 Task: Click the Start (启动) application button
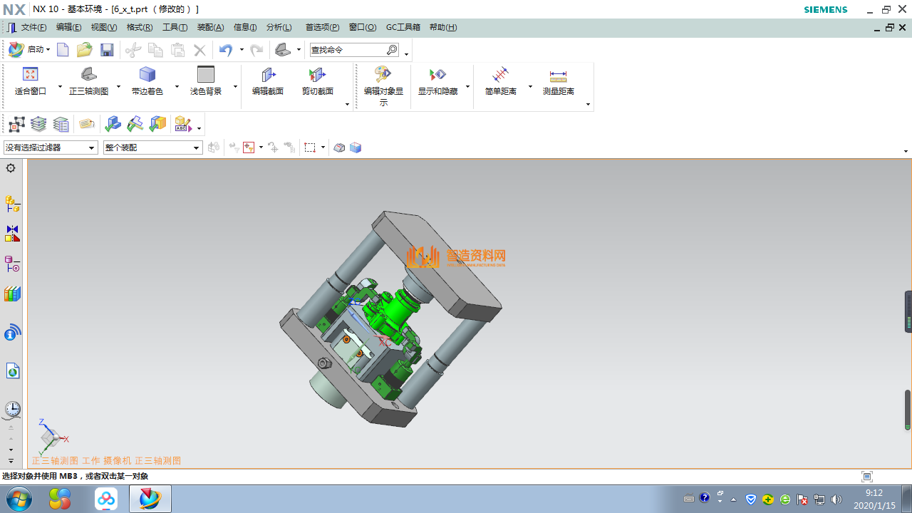pos(29,50)
